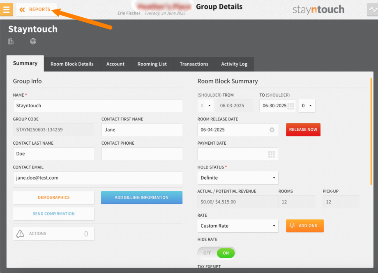This screenshot has height=273, width=378.
Task: Go back to Reports
Action: pos(36,9)
